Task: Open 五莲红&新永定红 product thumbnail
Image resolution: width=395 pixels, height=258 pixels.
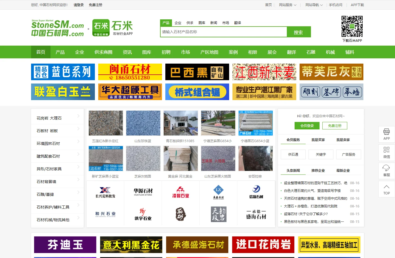Action: pyautogui.click(x=106, y=123)
